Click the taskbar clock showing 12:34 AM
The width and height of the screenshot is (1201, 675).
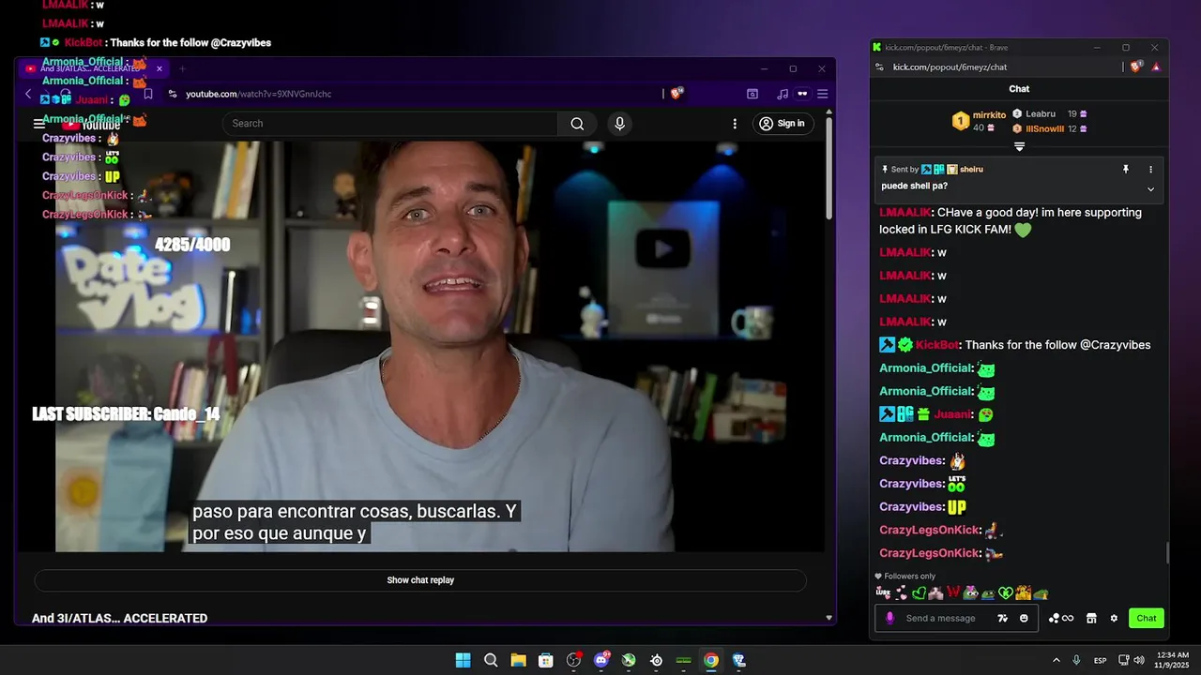point(1171,660)
